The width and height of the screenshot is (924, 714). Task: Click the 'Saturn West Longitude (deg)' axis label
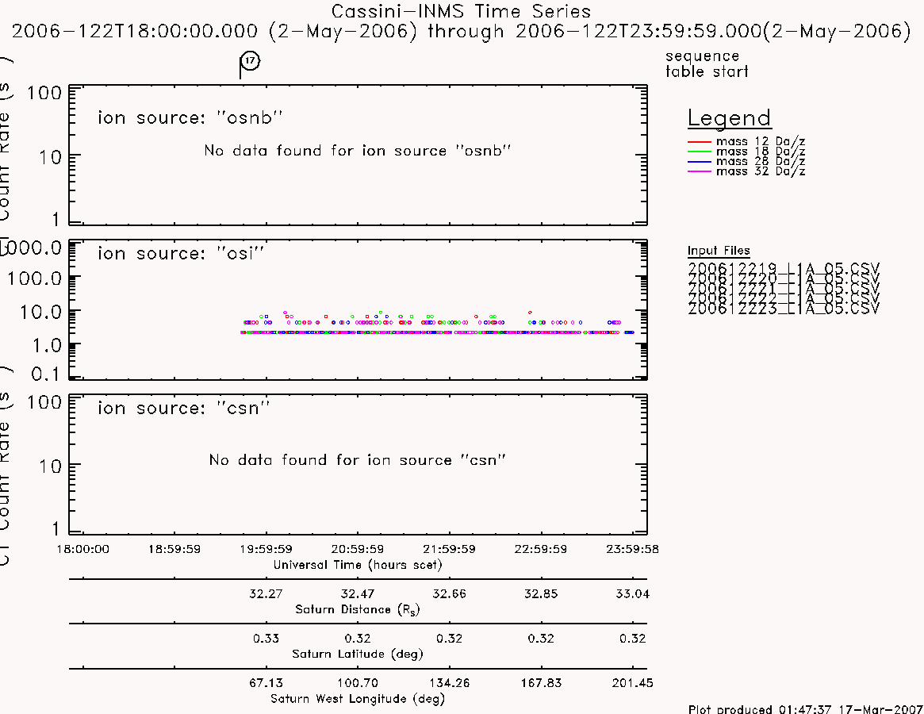pyautogui.click(x=358, y=699)
